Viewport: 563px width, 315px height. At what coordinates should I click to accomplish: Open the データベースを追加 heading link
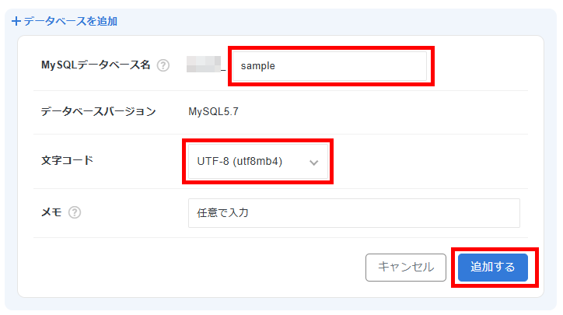pyautogui.click(x=70, y=22)
